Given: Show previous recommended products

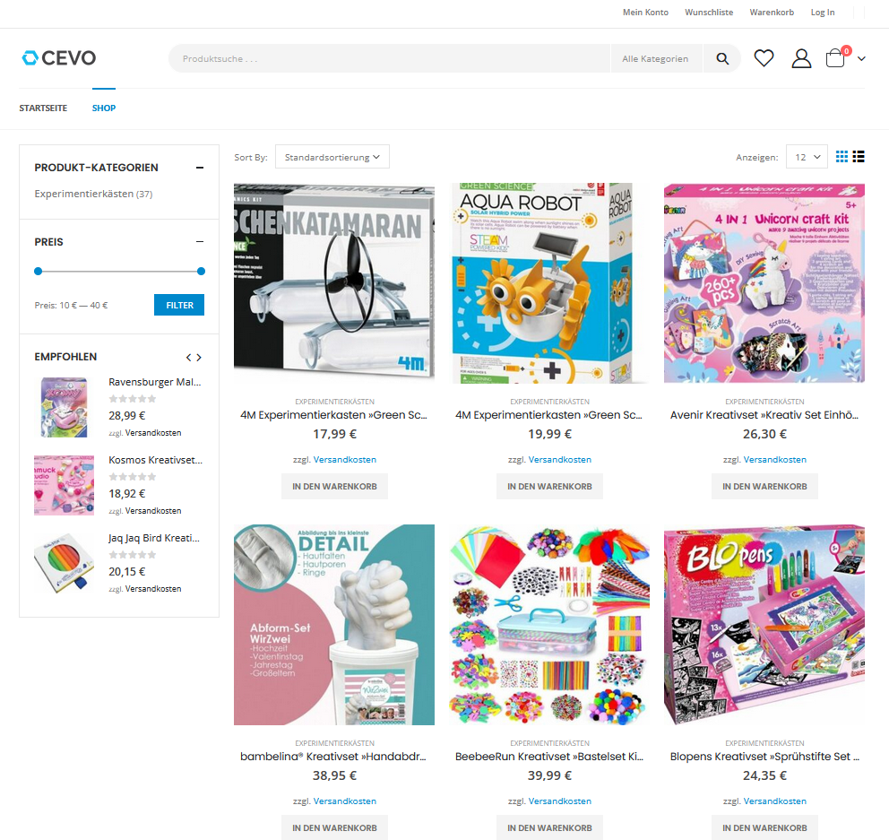Looking at the screenshot, I should 189,358.
